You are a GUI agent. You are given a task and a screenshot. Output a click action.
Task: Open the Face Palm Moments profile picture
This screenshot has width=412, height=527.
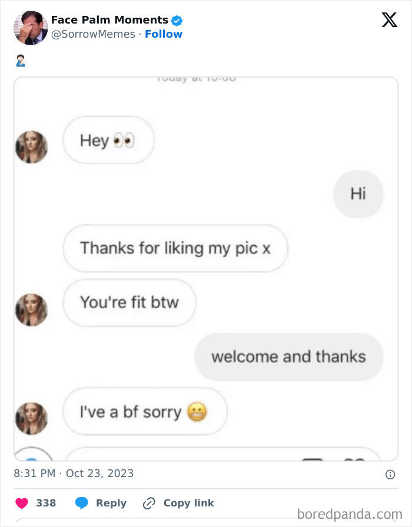[x=31, y=28]
